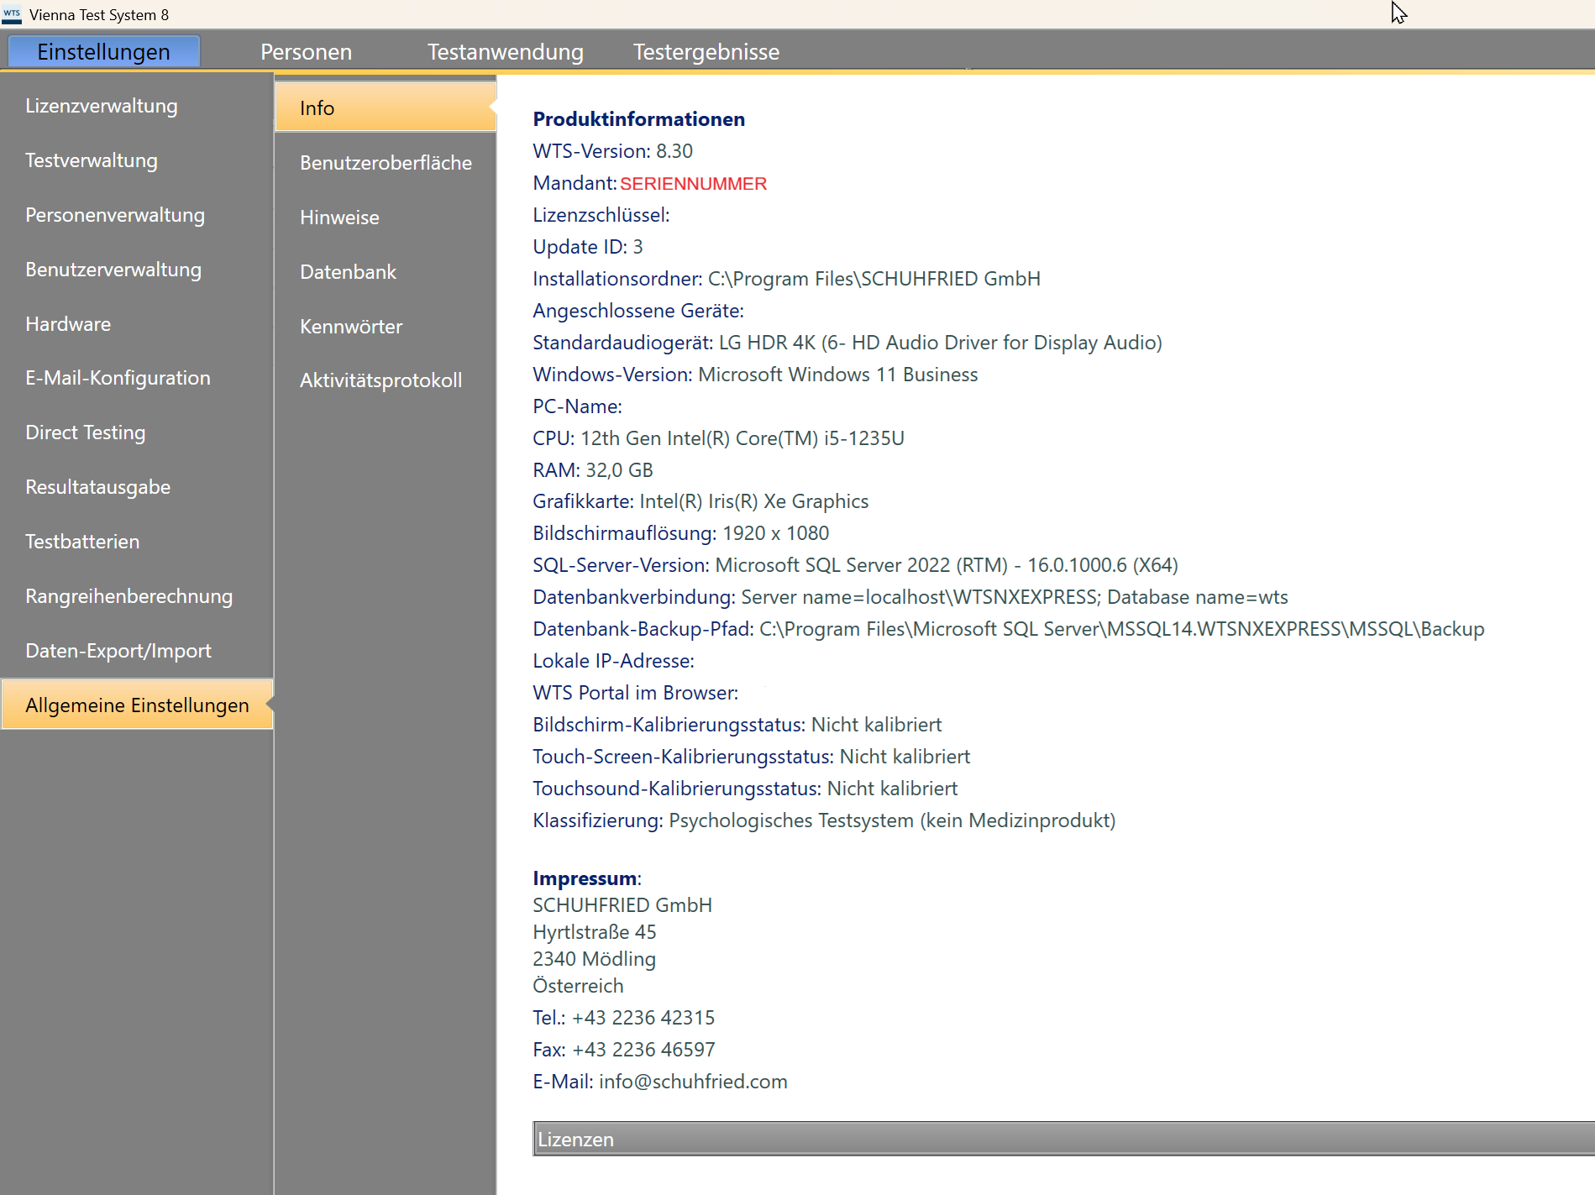Open the Testanwendung tab
Viewport: 1595px width, 1195px height.
point(505,52)
